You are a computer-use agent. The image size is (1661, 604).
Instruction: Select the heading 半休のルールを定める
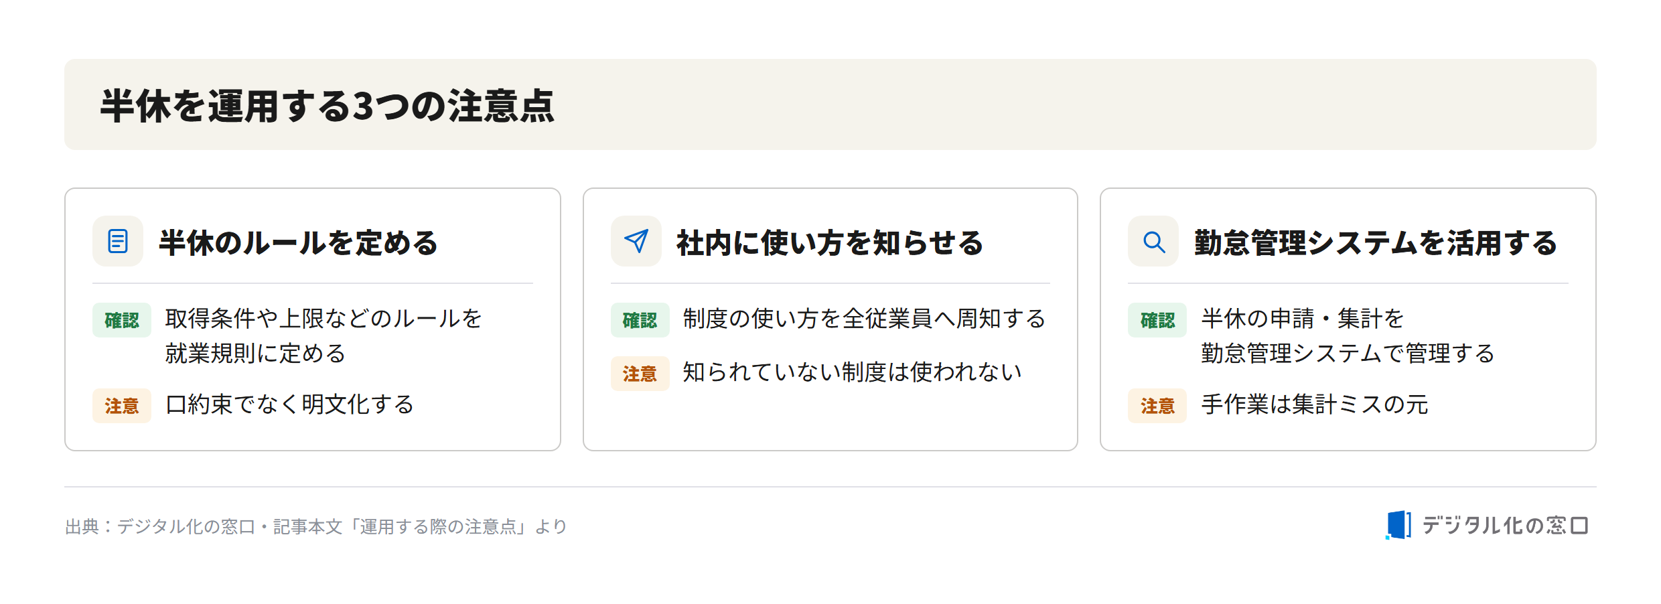click(x=298, y=242)
